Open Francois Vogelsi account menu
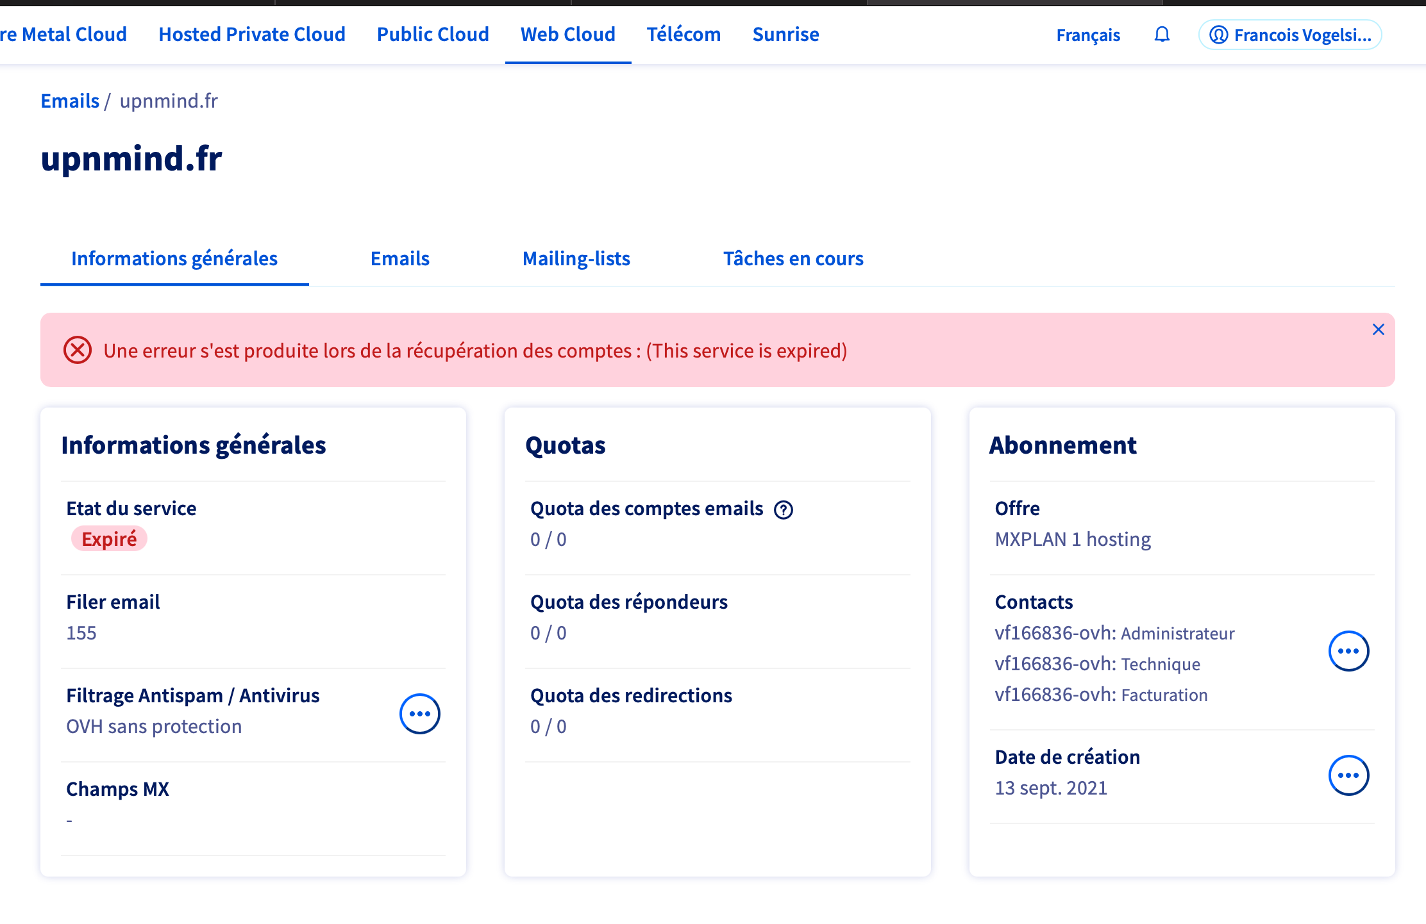The height and width of the screenshot is (924, 1426). (1290, 35)
